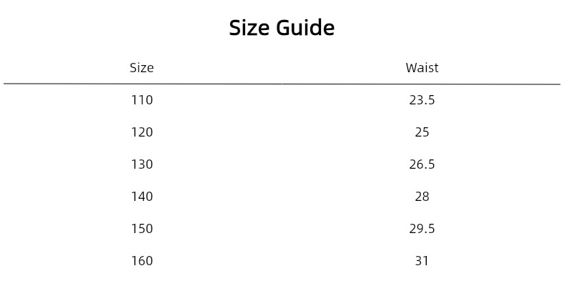Select waist value 31
Viewport: 564px width, 286px height.
[422, 260]
